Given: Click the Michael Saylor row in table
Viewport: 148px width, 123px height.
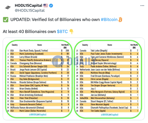Looking at the screenshot, I should click(107, 63).
